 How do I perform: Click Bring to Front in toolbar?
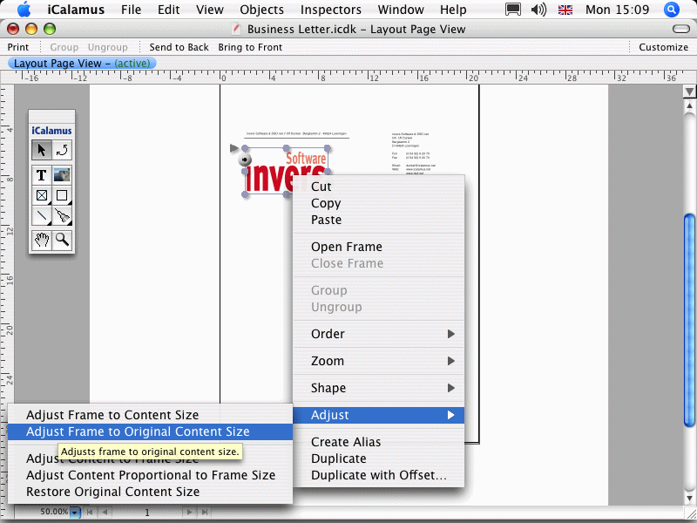point(250,47)
